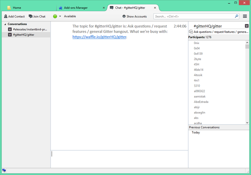Click the network status icon in status bar
Viewport: 251px width, 175px height.
pos(4,170)
